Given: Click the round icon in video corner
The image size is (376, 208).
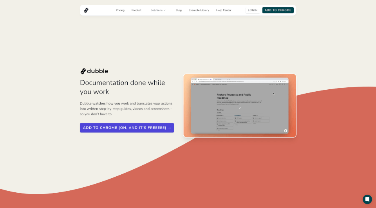Looking at the screenshot, I should tap(286, 131).
